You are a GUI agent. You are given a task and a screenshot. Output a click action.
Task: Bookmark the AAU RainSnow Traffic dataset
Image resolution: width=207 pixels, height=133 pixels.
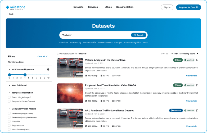click(x=197, y=111)
